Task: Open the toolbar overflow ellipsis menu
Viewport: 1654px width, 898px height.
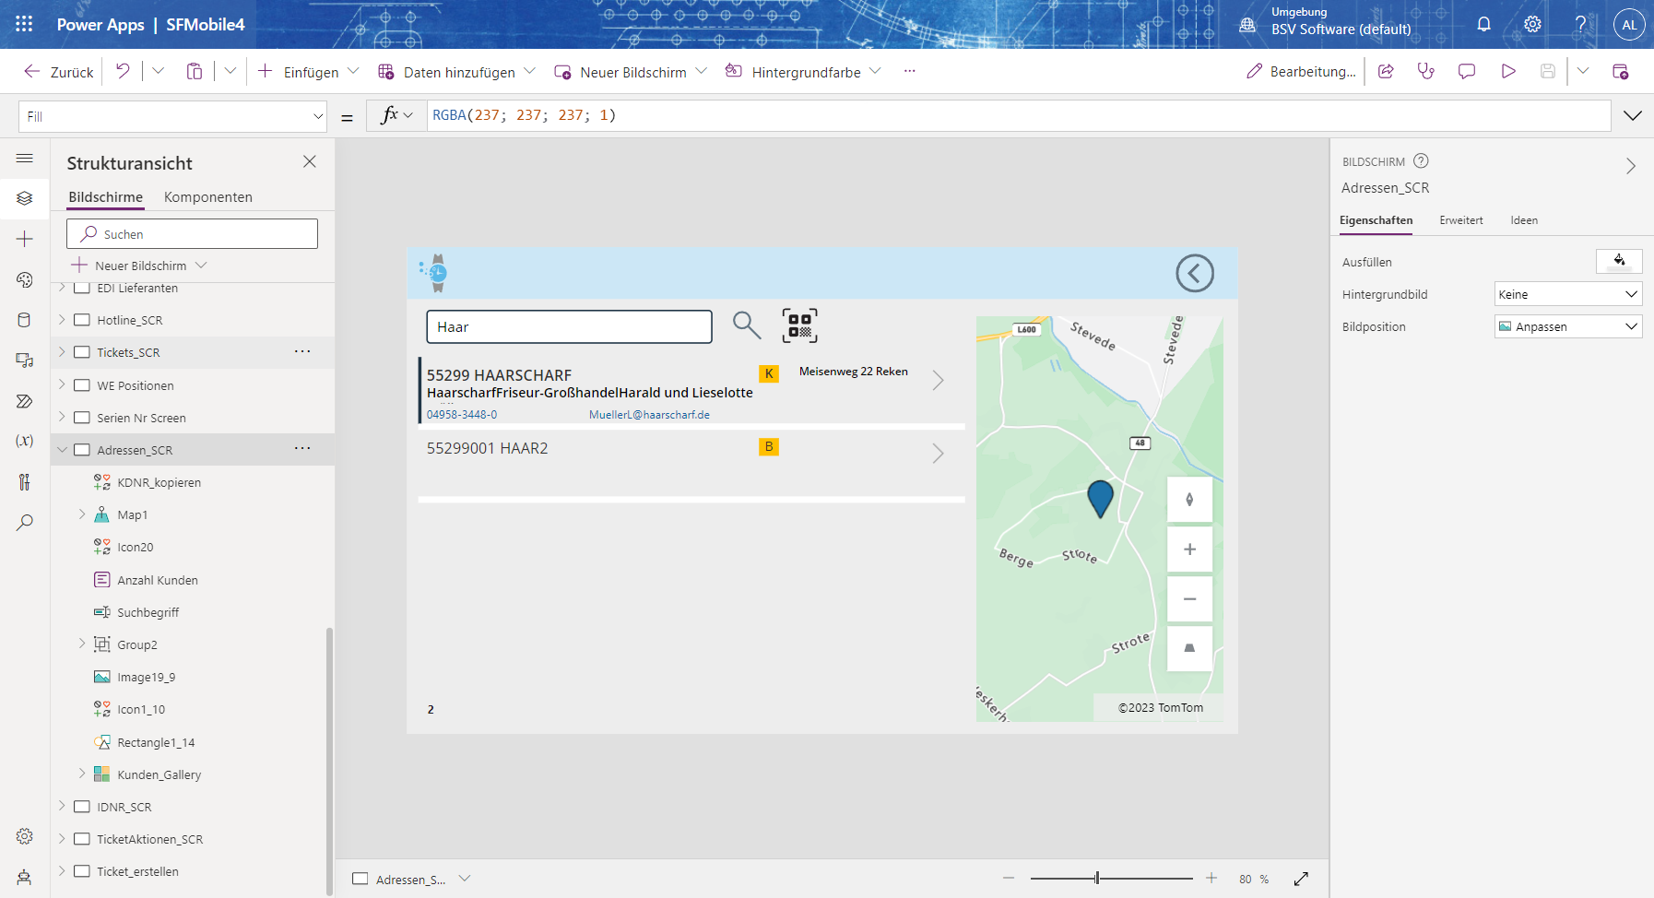Action: 910,71
